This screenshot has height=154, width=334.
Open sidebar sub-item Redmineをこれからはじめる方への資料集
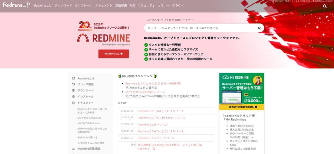click(92, 111)
